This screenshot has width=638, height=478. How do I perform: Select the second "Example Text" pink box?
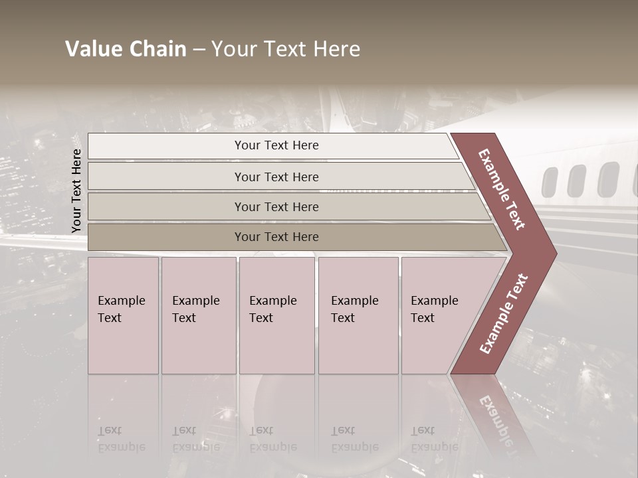click(x=199, y=315)
